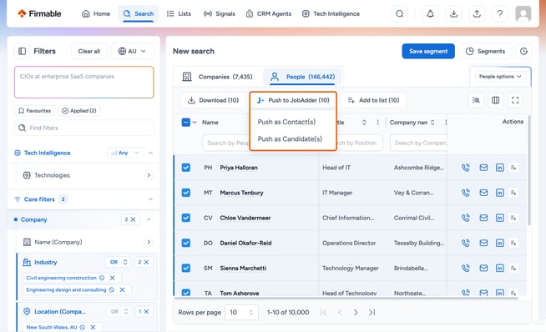546x332 pixels.
Task: Select Push as Contact(s)
Action: click(286, 122)
